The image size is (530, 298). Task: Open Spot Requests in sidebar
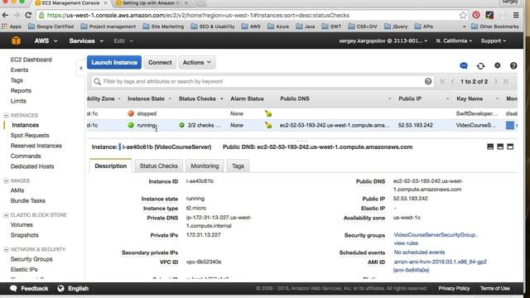(x=30, y=135)
